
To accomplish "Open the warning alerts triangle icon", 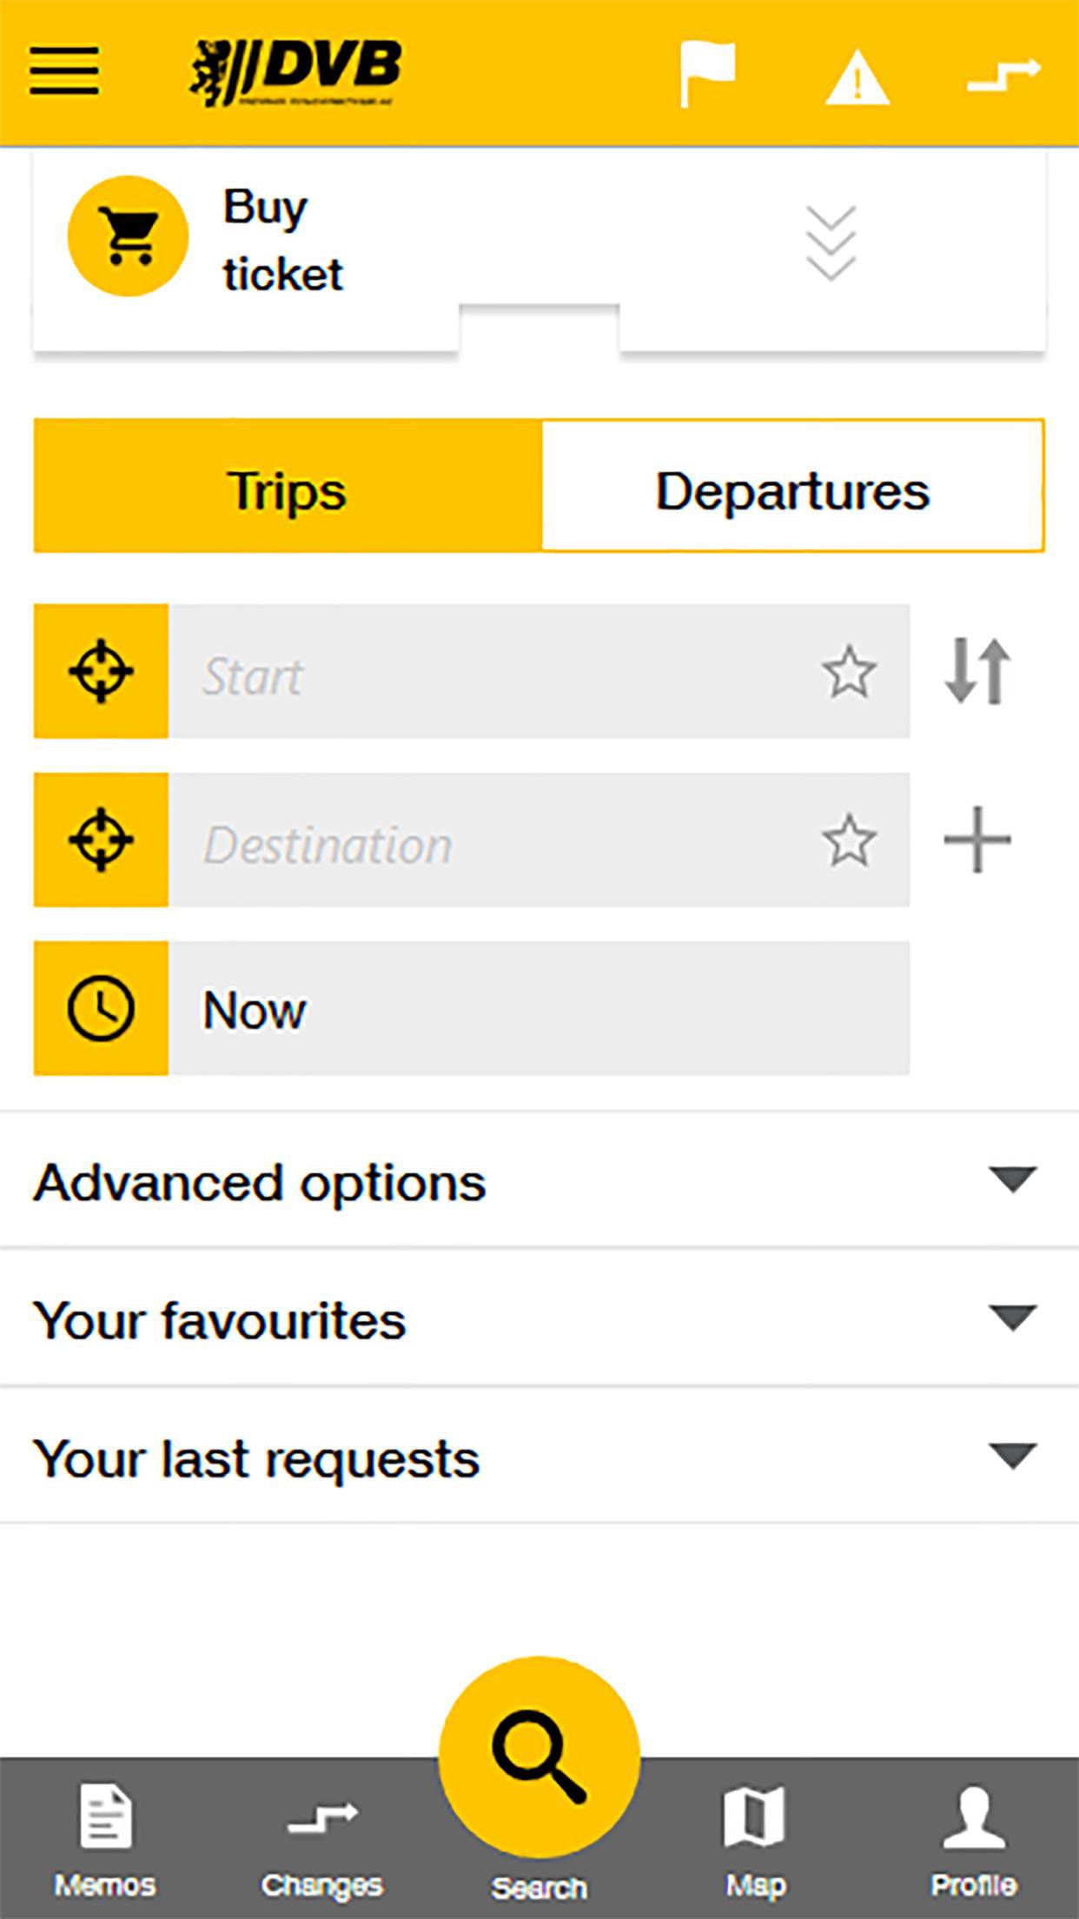I will pyautogui.click(x=857, y=78).
